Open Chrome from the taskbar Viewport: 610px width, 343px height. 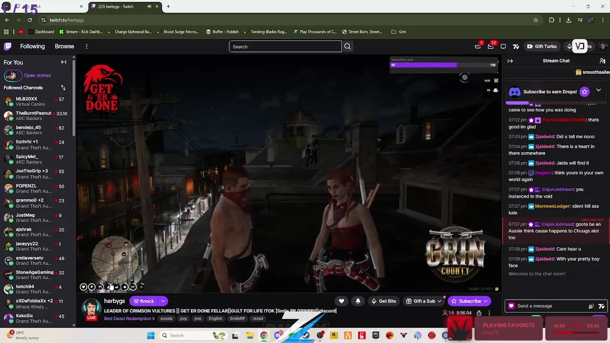pyautogui.click(x=264, y=335)
